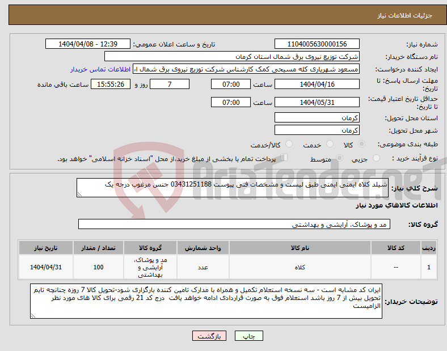Click the delivery province field کرمان
Image resolution: width=447 pixels, height=351 pixels.
coord(317,117)
